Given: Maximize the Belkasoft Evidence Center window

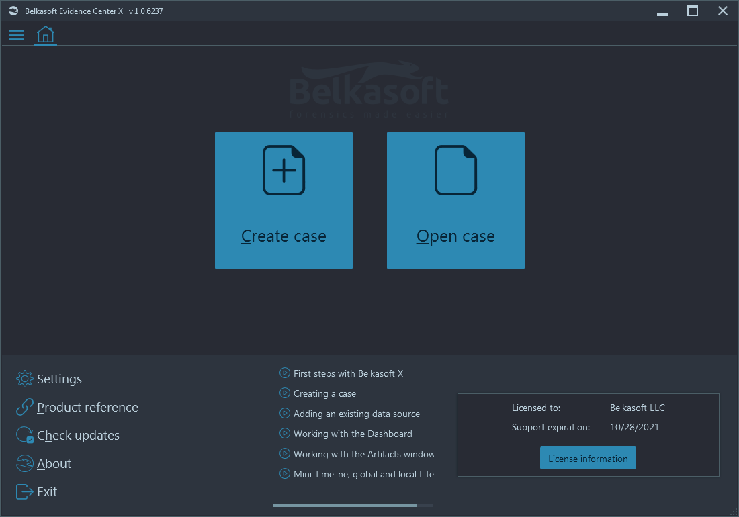Looking at the screenshot, I should [693, 11].
